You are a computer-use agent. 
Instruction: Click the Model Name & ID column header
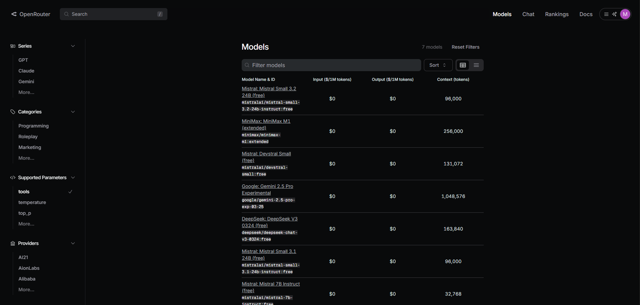258,80
